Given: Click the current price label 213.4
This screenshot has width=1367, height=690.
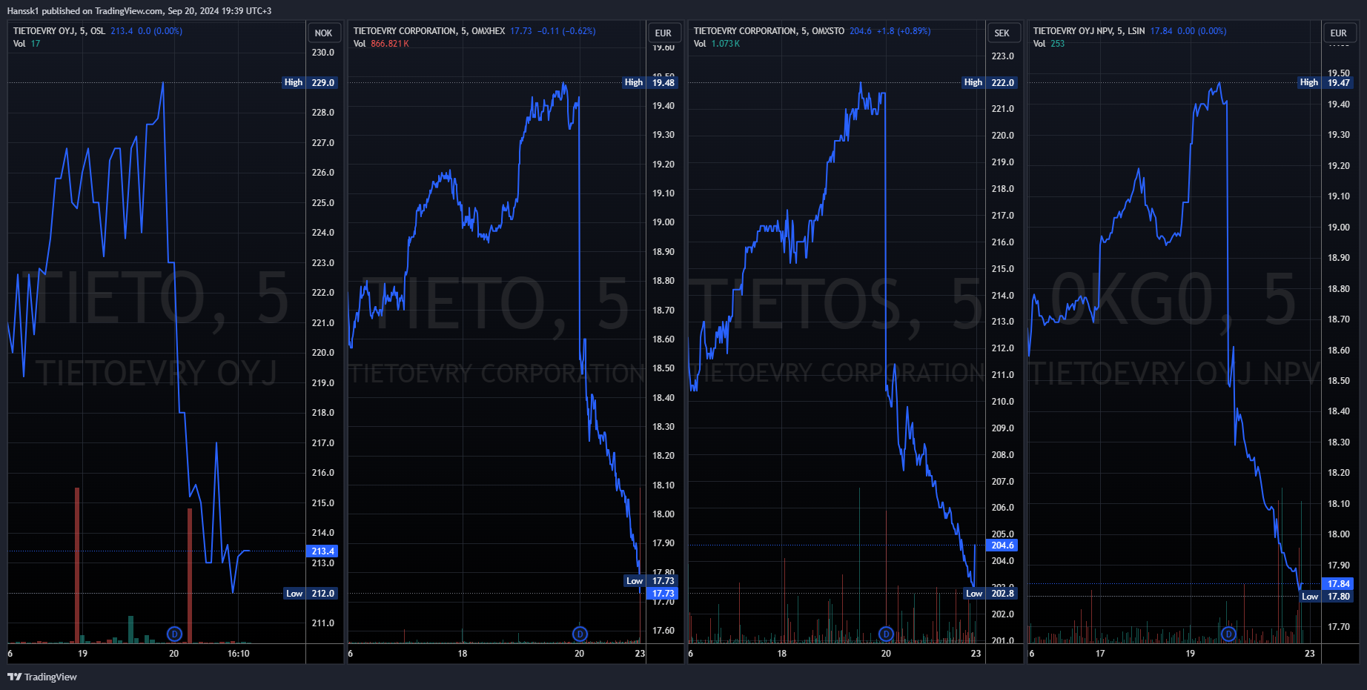Looking at the screenshot, I should pos(322,551).
